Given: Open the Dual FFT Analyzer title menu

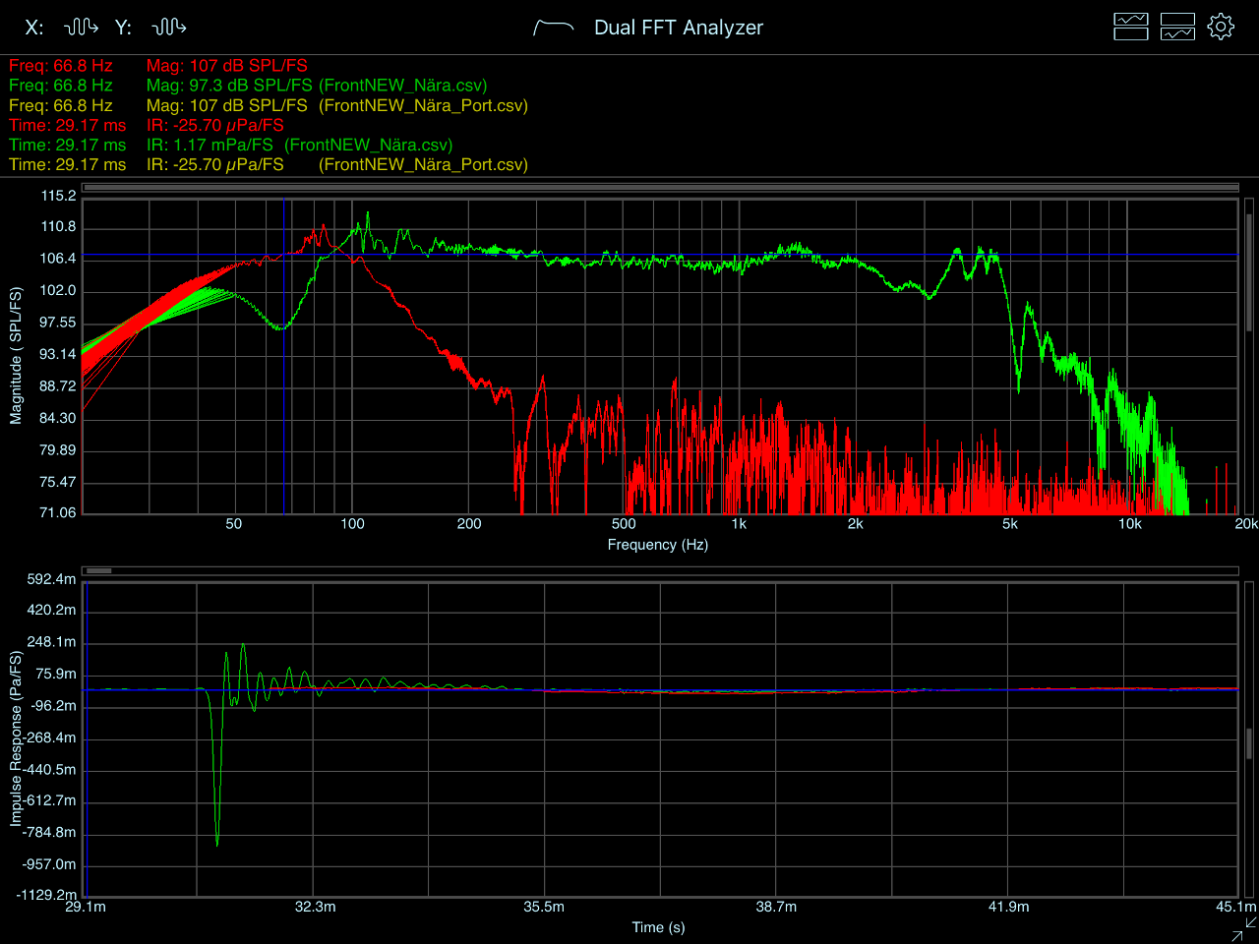Looking at the screenshot, I should [679, 28].
